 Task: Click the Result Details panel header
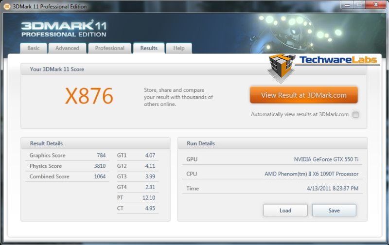tap(95, 143)
